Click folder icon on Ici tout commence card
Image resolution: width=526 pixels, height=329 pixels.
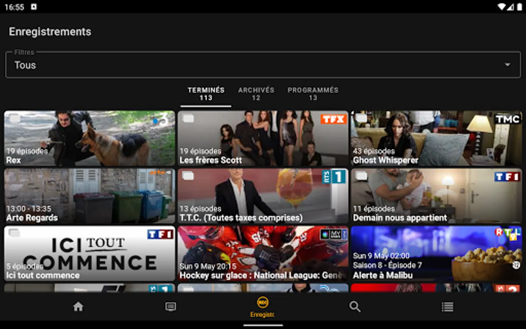(x=14, y=233)
